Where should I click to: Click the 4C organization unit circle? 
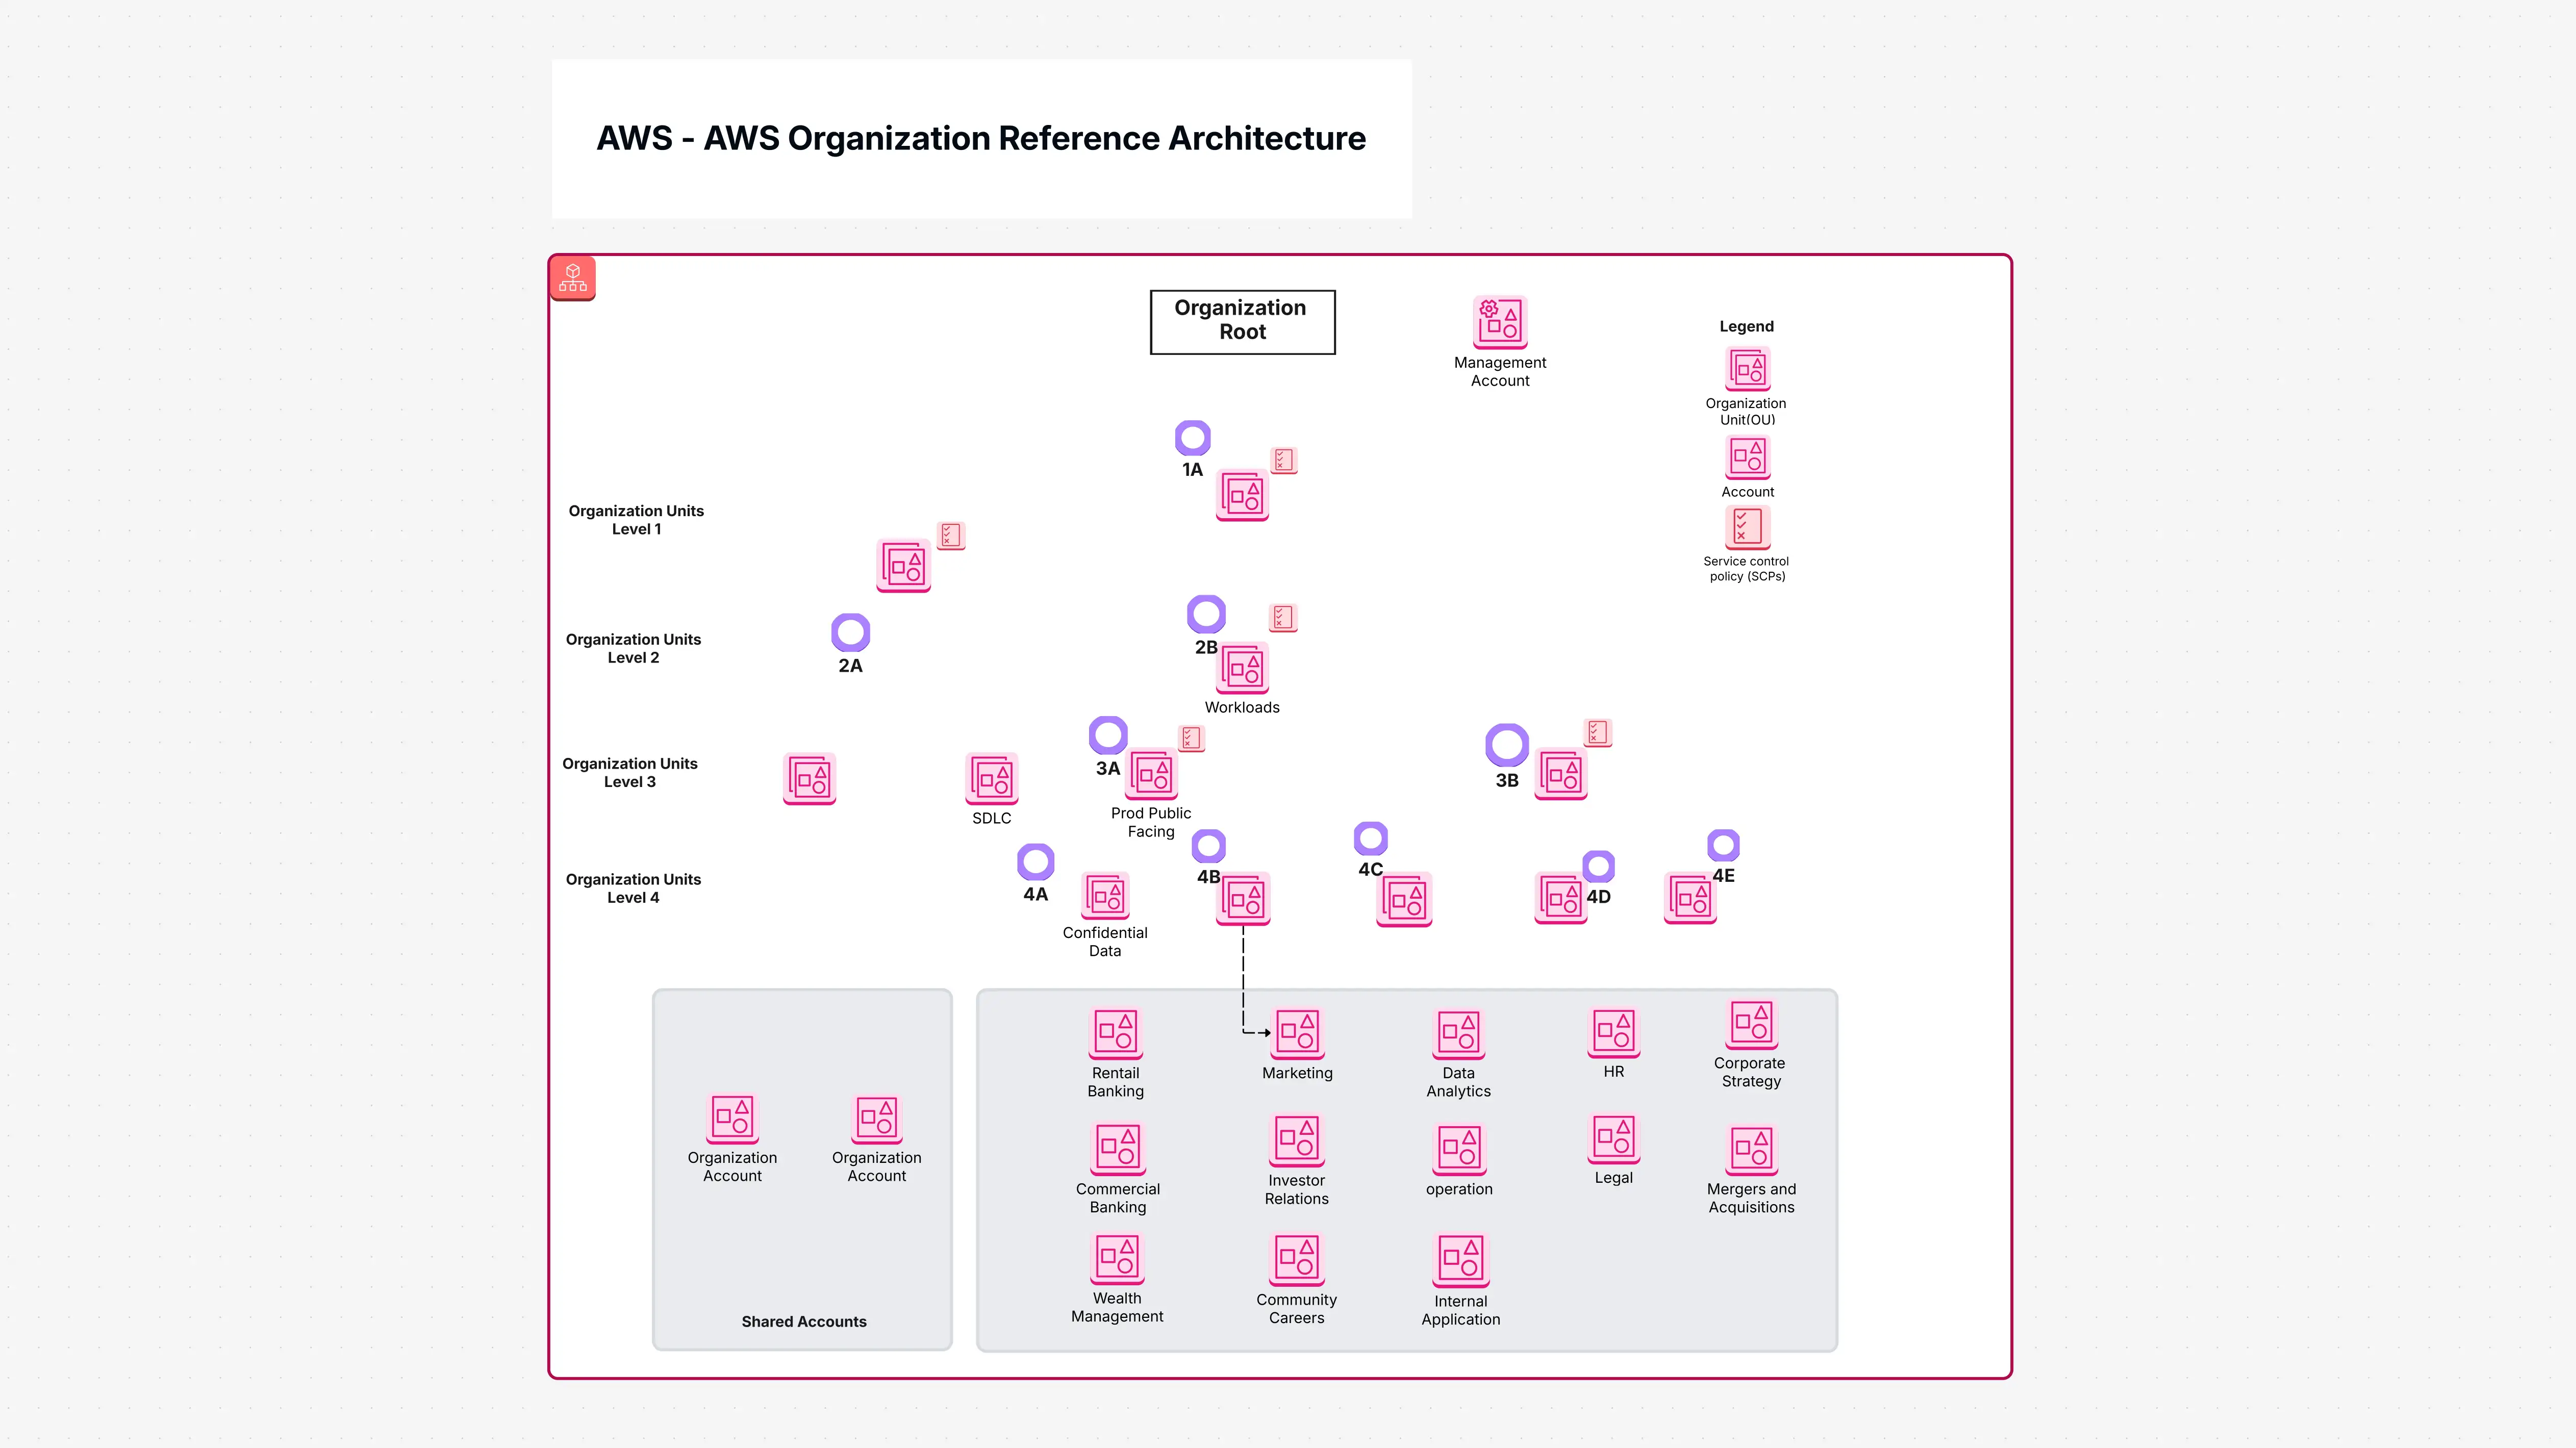(1371, 837)
